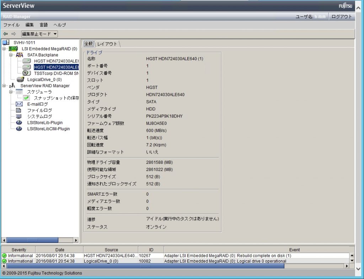Select TSSTcorp DVD-ROM tree entry
The height and width of the screenshot is (279, 364).
[57, 73]
